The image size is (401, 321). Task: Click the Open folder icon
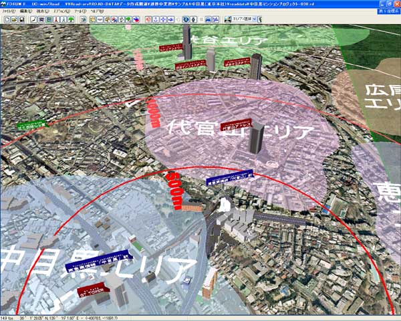point(15,19)
